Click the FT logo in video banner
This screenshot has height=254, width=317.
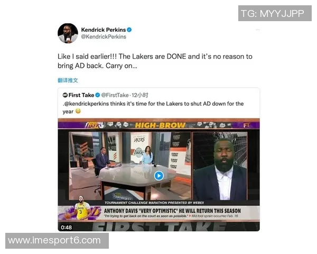pos(247,125)
